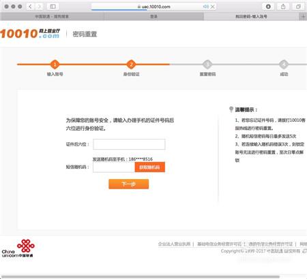Click the masked phone number 186****8516
The width and height of the screenshot is (307, 279).
(x=141, y=159)
